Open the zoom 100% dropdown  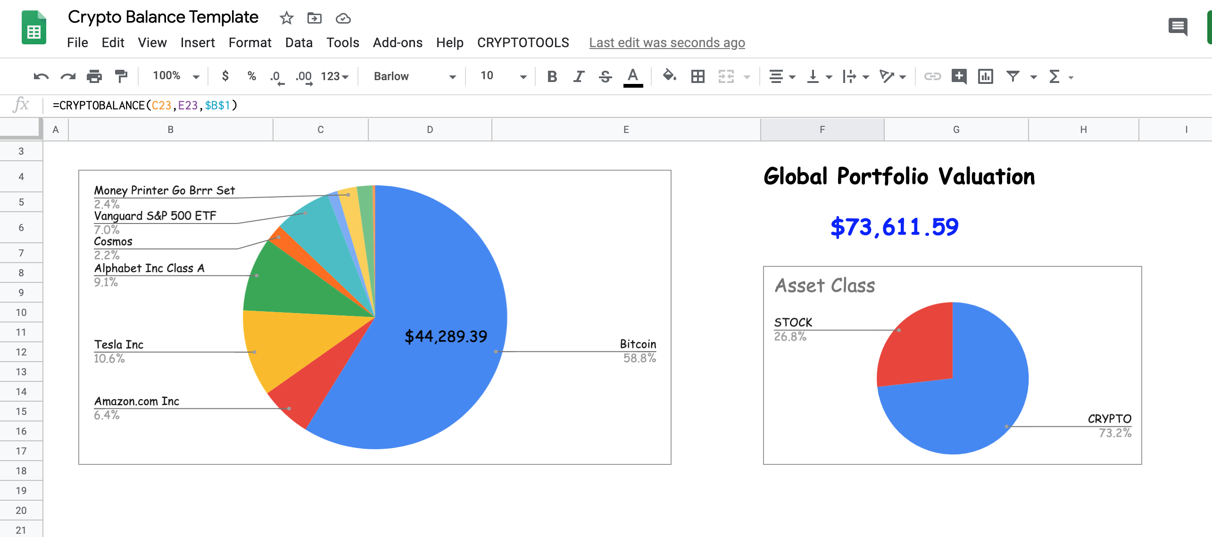coord(176,76)
